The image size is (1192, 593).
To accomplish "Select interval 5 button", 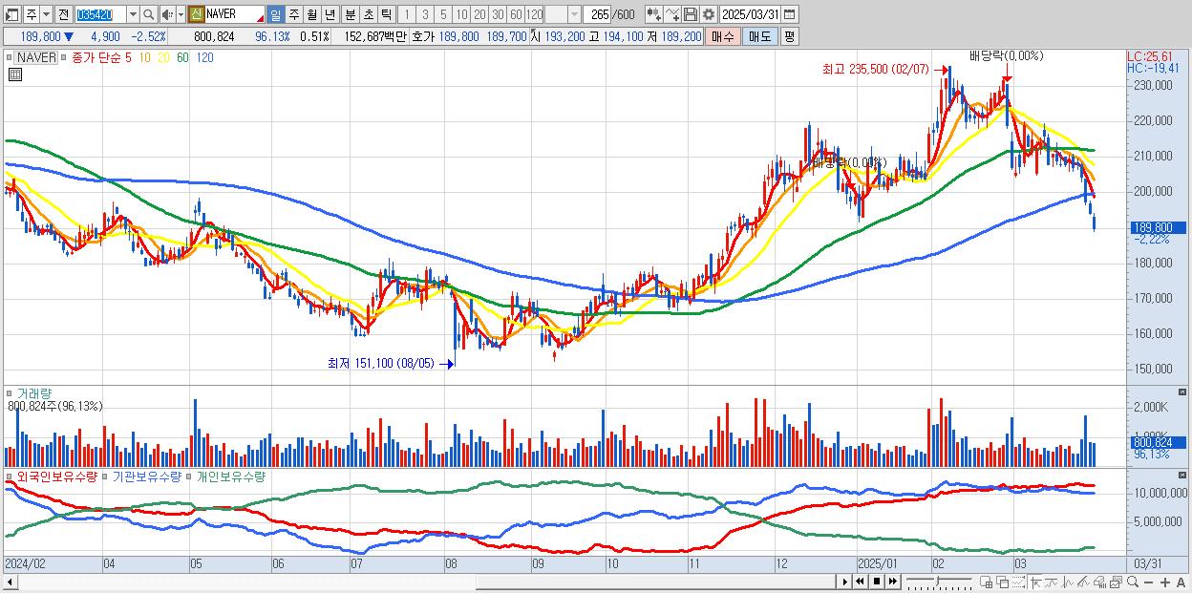I will coord(443,14).
